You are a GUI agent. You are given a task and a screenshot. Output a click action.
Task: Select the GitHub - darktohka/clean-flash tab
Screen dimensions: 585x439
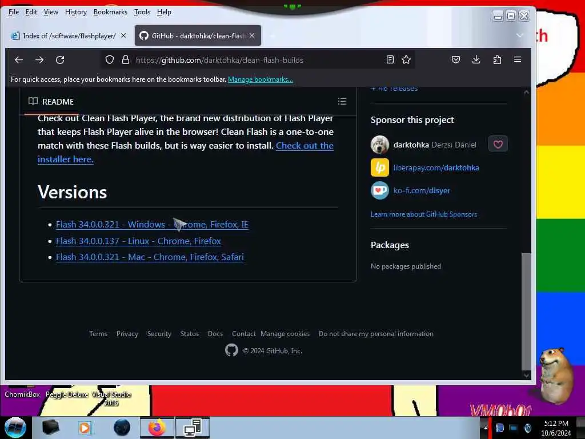(198, 35)
